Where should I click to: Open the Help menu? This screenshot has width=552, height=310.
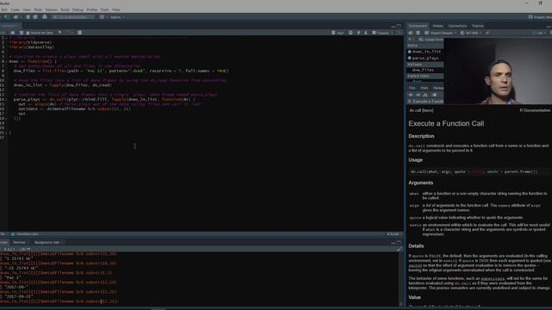coord(116,9)
